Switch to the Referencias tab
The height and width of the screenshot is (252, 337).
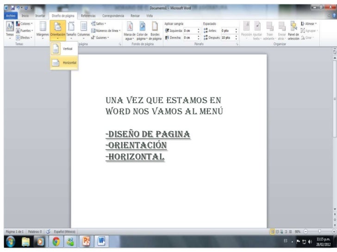pos(88,16)
